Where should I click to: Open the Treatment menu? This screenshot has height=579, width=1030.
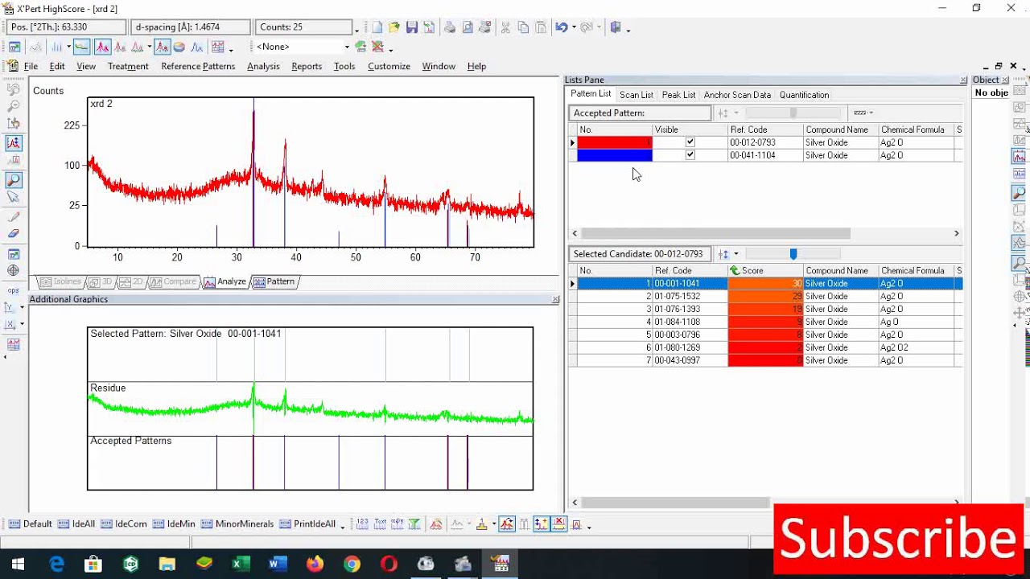pos(128,67)
